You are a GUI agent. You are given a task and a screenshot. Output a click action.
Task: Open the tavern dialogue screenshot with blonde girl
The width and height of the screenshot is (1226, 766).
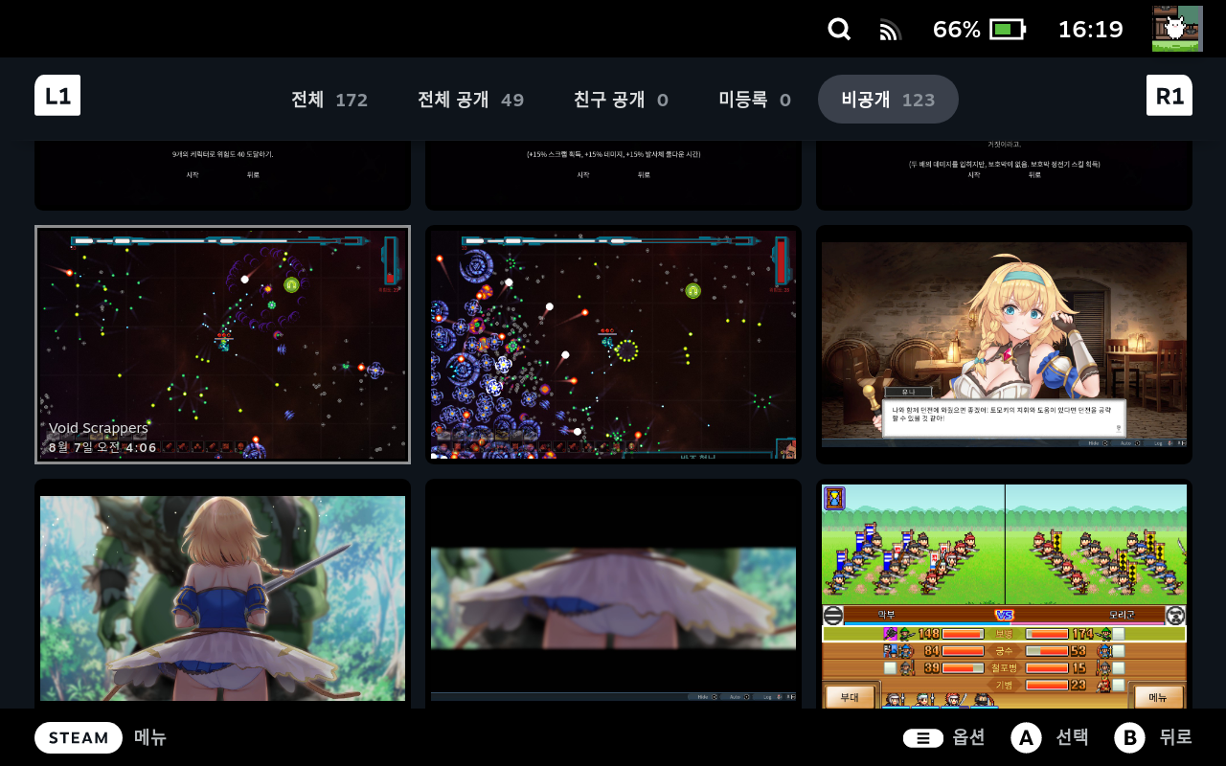click(x=1004, y=345)
